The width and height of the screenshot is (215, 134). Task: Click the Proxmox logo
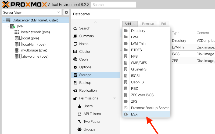24,5
